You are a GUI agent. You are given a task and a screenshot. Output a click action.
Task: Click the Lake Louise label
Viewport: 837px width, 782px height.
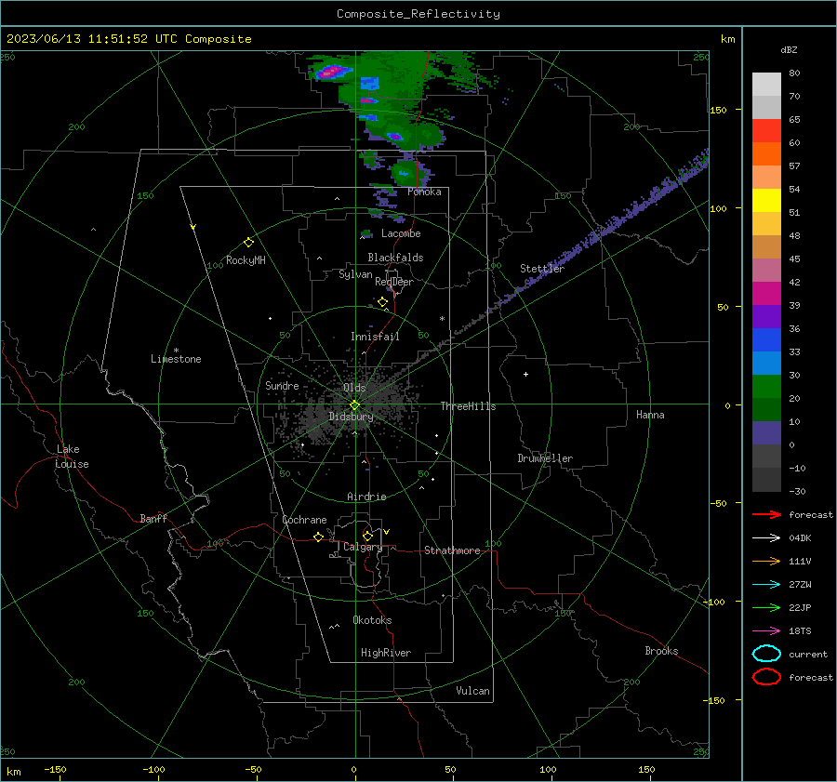[72, 457]
